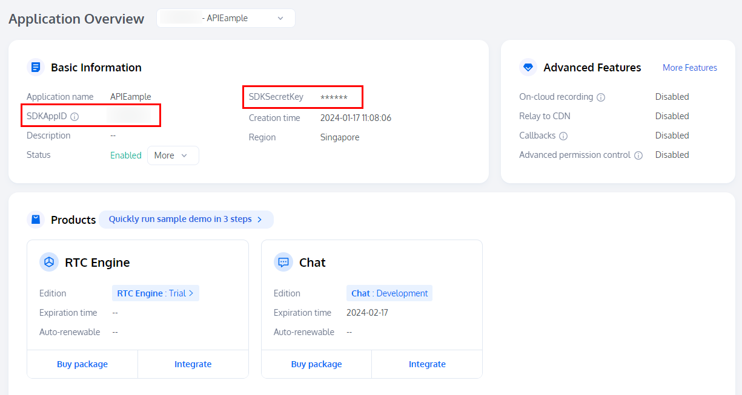Image resolution: width=742 pixels, height=395 pixels.
Task: Expand RTC Engine Trial edition details
Action: click(155, 293)
